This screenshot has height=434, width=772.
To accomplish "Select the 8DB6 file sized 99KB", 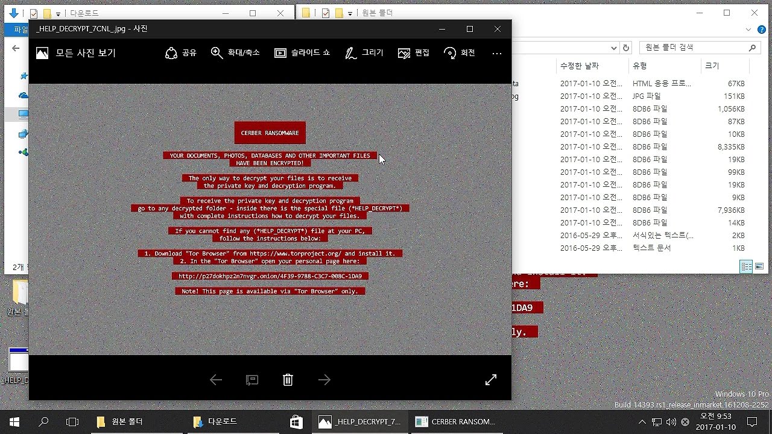I will 630,172.
